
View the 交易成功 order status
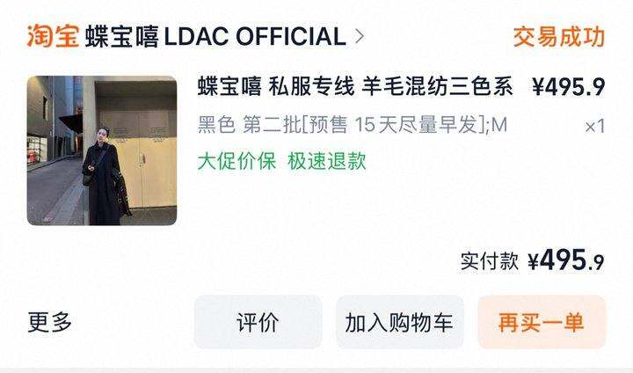pos(559,37)
